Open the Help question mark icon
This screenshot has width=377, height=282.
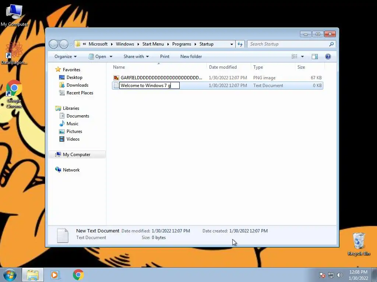(x=328, y=56)
